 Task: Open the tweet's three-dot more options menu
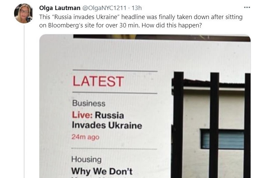click(247, 7)
